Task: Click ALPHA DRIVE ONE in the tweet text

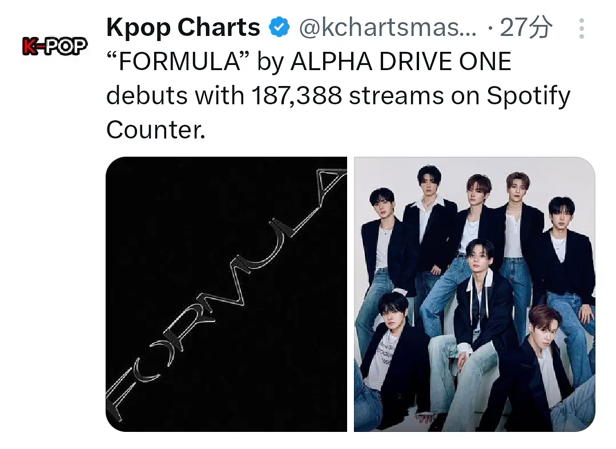Action: (x=400, y=62)
